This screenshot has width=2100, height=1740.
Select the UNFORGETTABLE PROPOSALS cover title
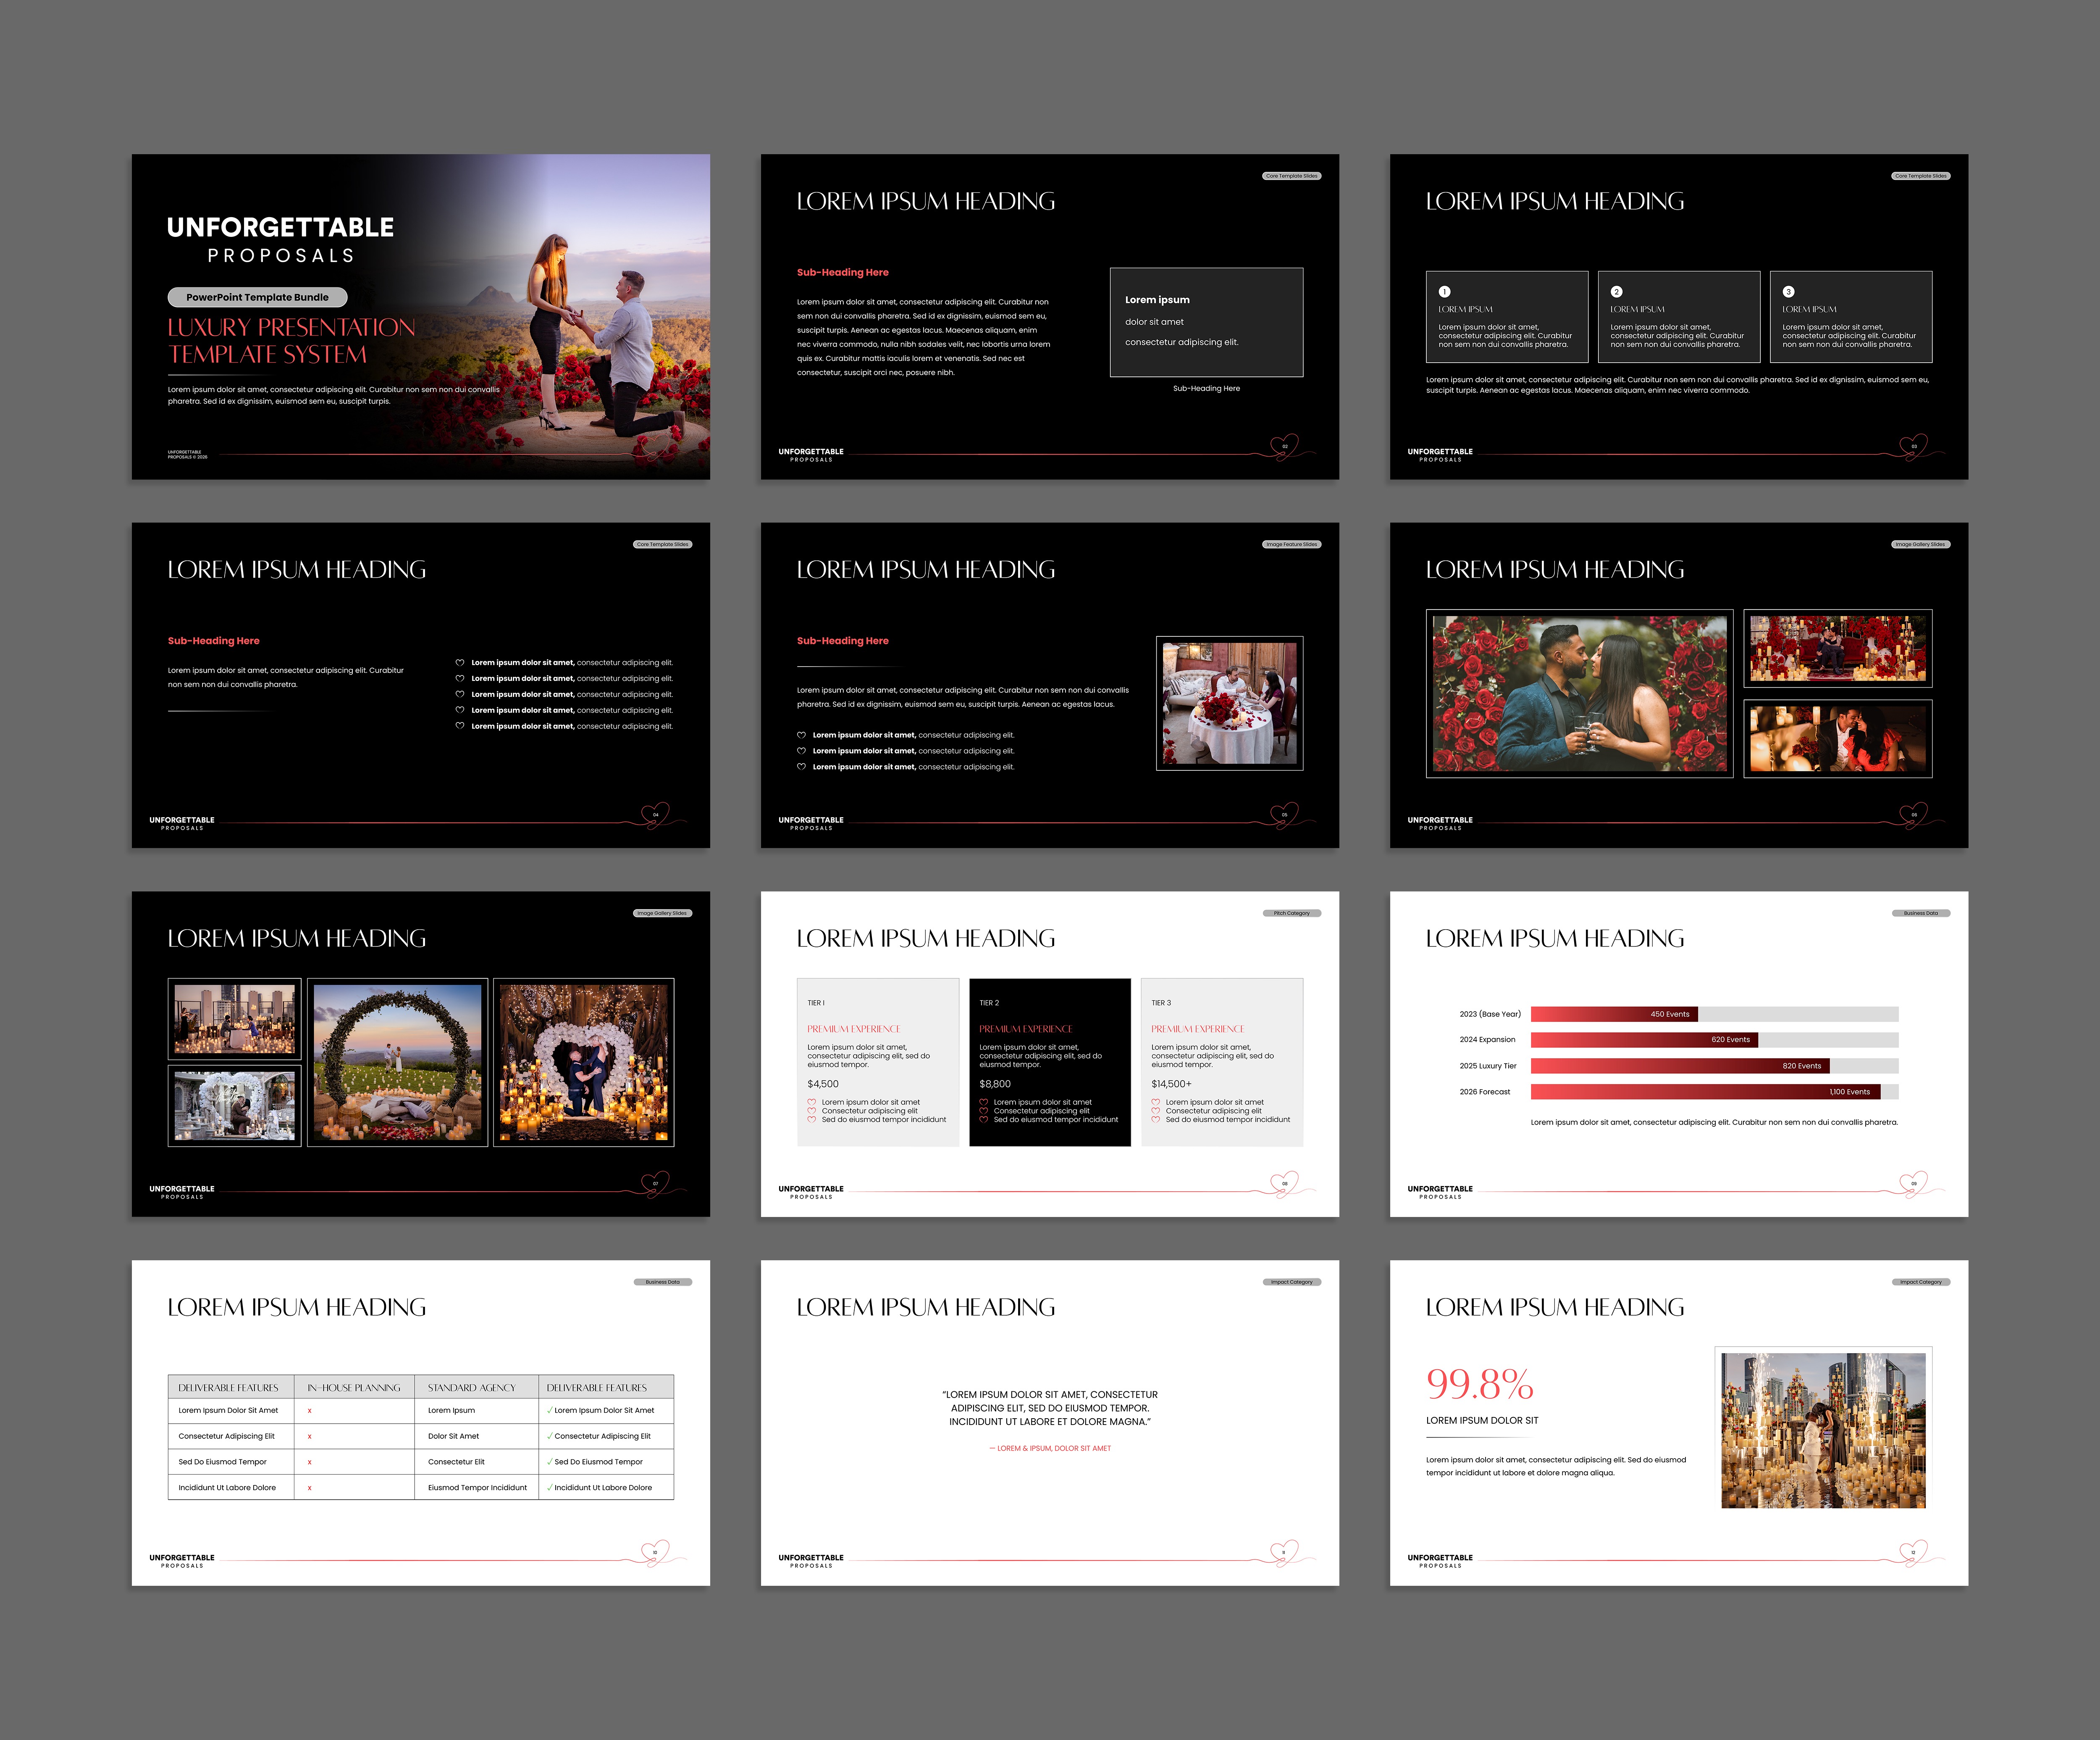(x=280, y=240)
